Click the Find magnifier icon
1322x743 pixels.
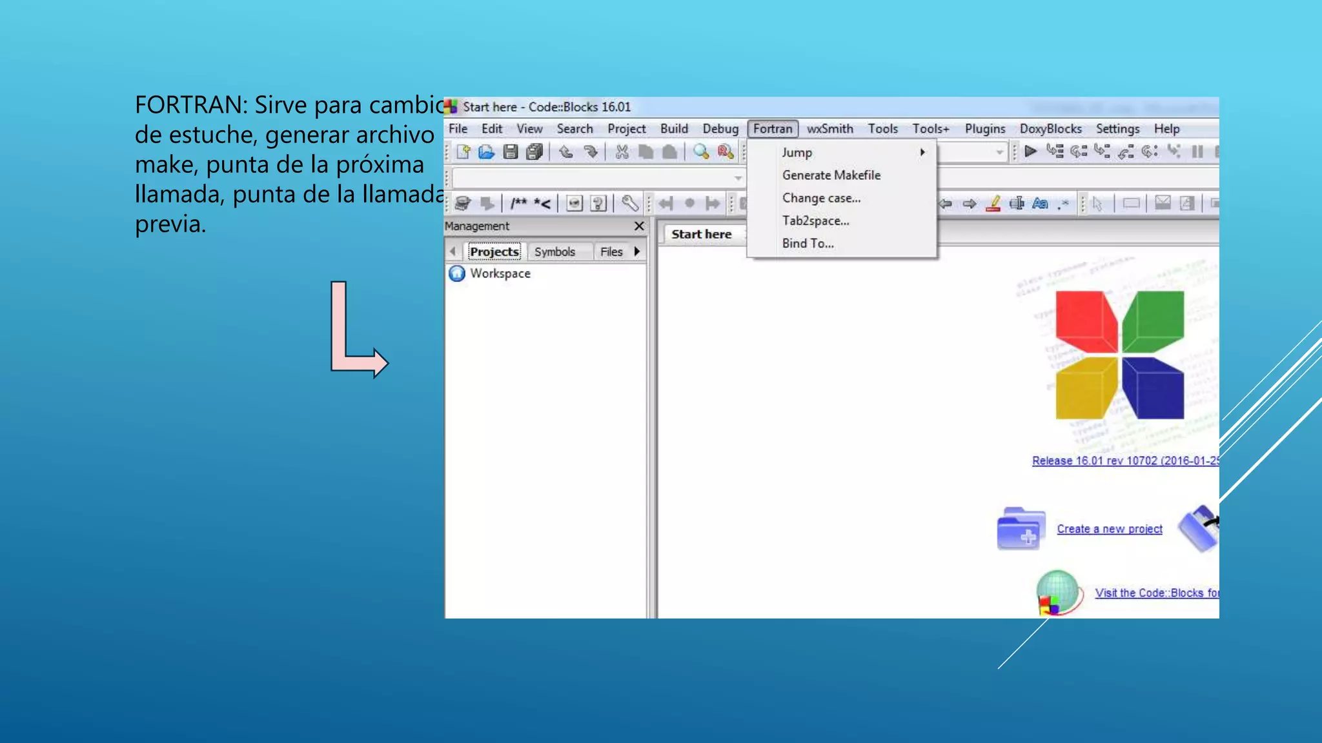pos(701,152)
